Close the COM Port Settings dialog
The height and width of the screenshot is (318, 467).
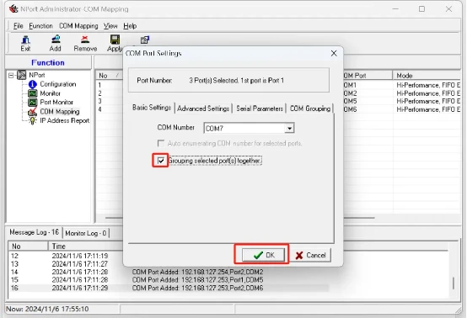[334, 53]
